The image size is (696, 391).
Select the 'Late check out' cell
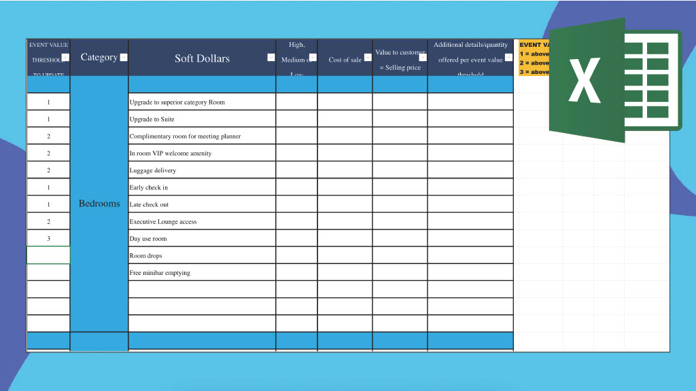[202, 204]
